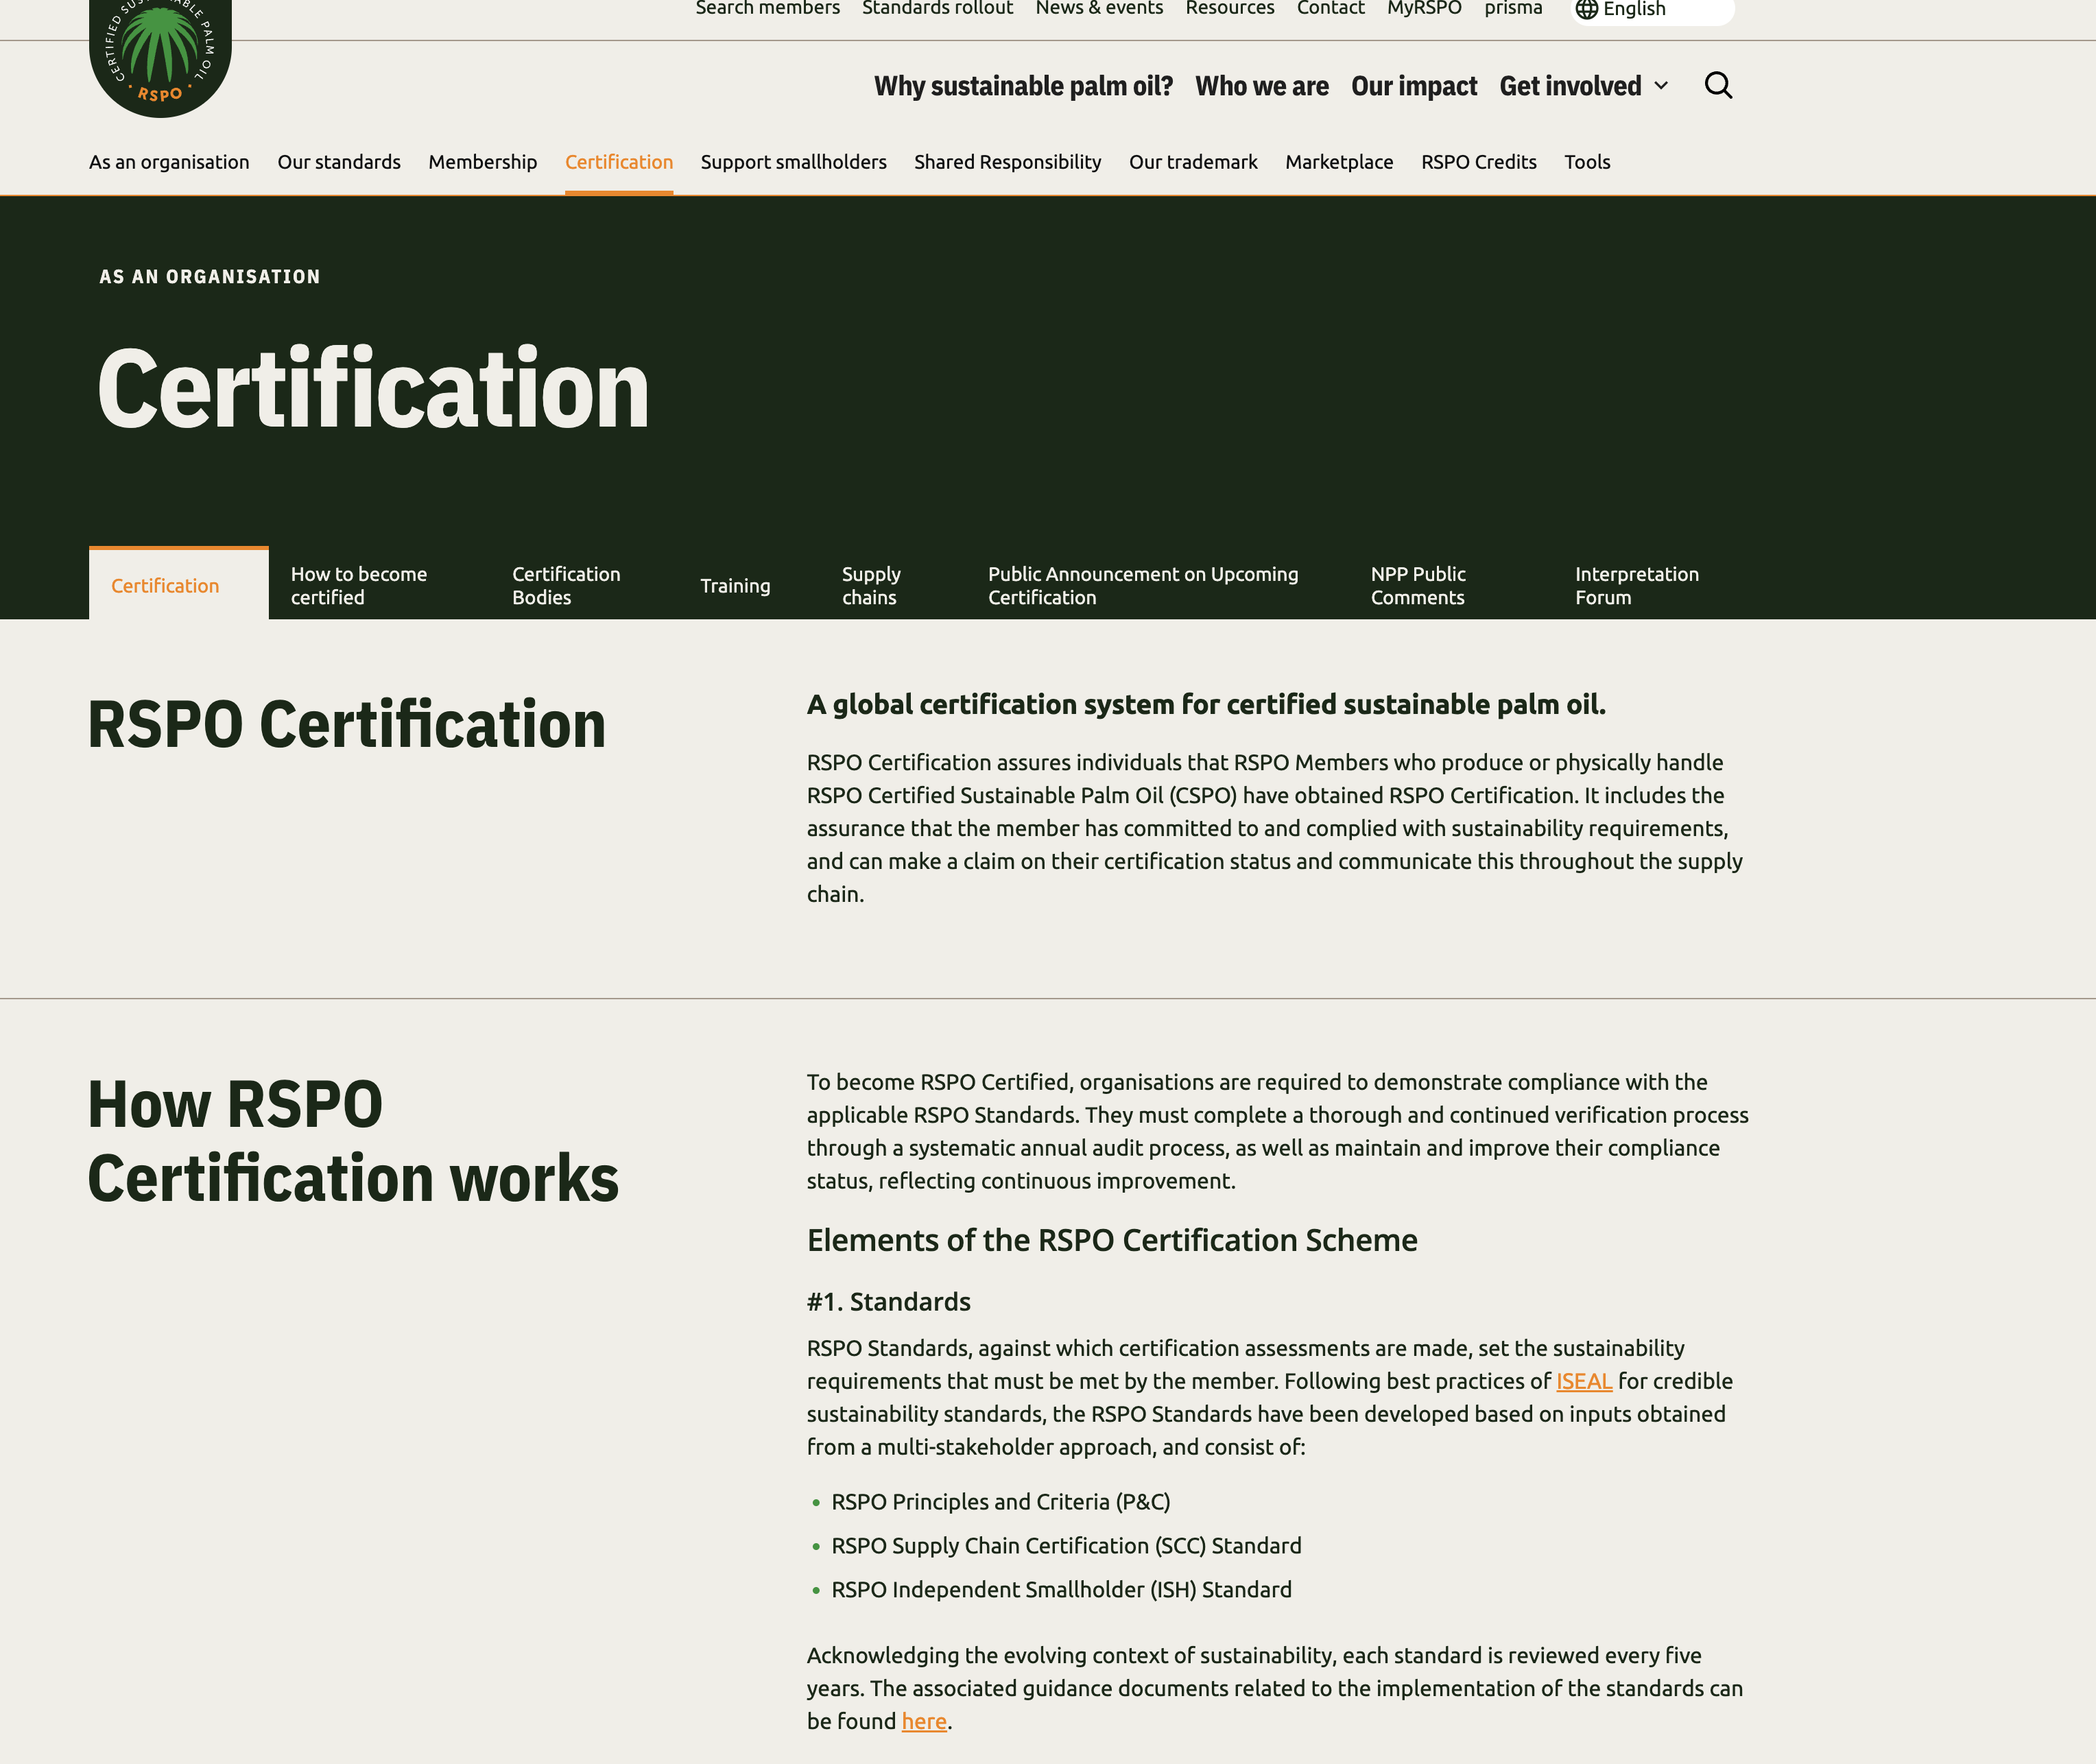2096x1764 pixels.
Task: Click the 'here' guidance documents link
Action: click(x=924, y=1721)
